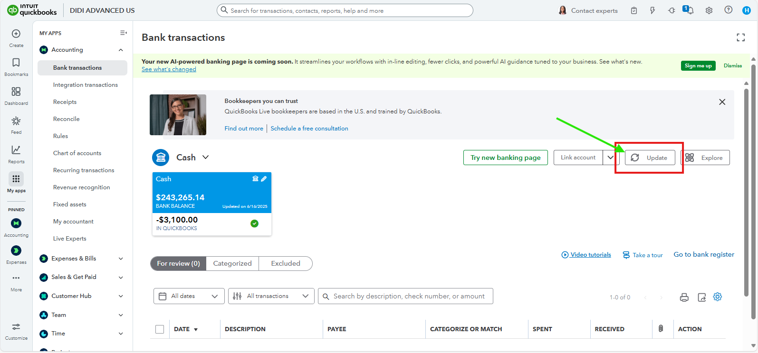Expand the Sales & Get Paid section
This screenshot has width=758, height=353.
121,278
